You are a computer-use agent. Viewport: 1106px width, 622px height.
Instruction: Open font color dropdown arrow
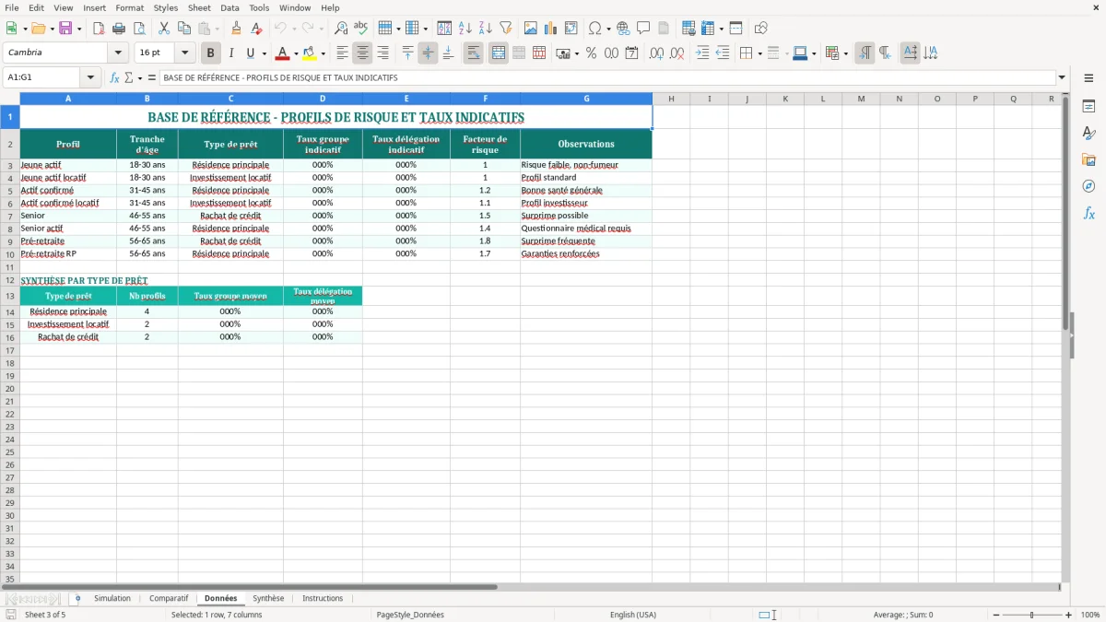pyautogui.click(x=295, y=53)
